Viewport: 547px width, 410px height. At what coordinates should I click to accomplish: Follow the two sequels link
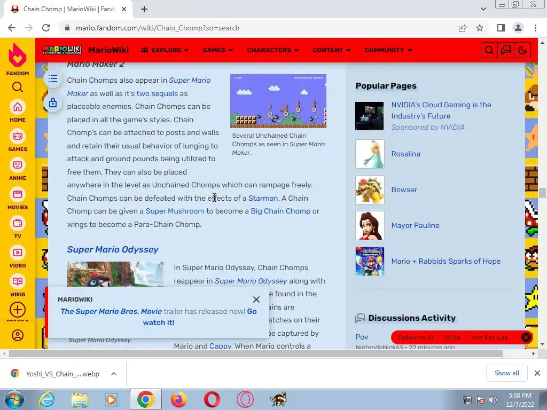(157, 93)
